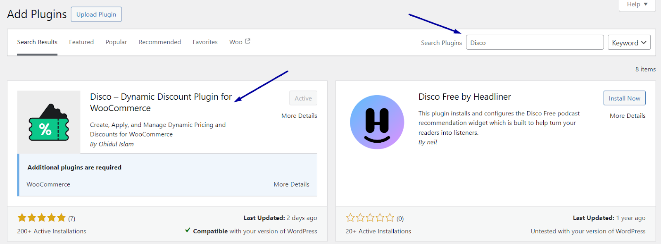Expand the Help panel
The height and width of the screenshot is (244, 661).
637,5
